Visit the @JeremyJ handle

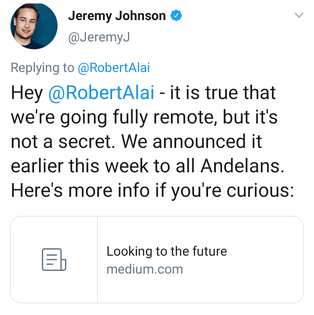tap(99, 38)
